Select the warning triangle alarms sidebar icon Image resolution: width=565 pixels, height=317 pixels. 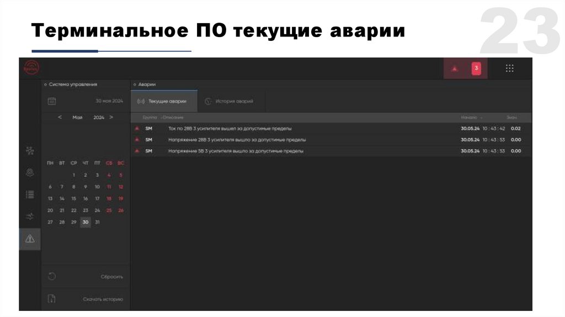[30, 239]
